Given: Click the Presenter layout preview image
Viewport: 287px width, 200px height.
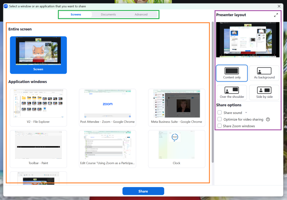Looking at the screenshot, I should point(248,40).
